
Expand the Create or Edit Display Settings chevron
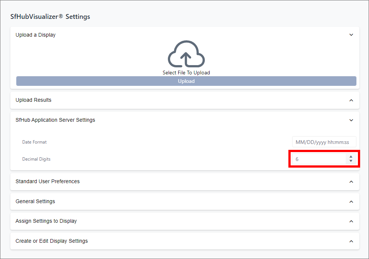(x=351, y=241)
